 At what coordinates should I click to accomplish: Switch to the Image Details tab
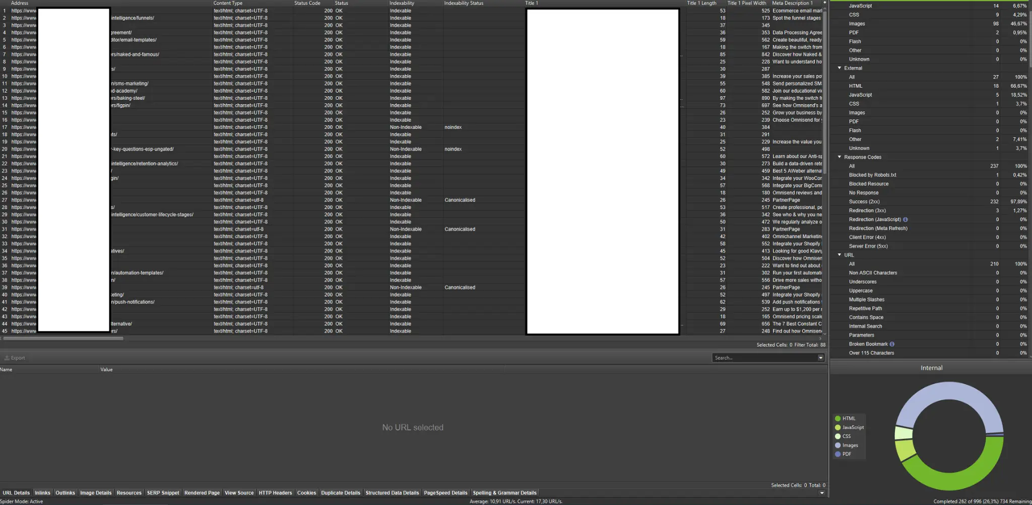[96, 493]
